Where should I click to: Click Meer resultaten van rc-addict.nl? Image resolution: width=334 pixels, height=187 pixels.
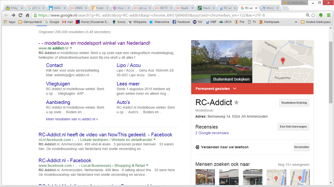[72, 119]
